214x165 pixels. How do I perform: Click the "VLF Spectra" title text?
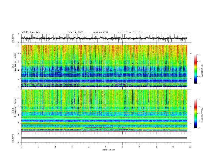coord(31,32)
